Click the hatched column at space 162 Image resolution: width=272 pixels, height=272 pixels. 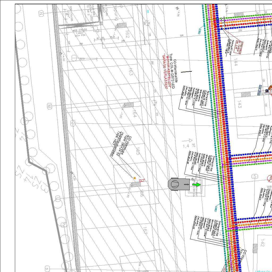[x=122, y=25]
